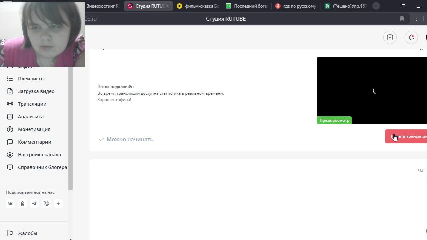Click the Чат label
Viewport: 427px width, 240px height.
coord(421,171)
